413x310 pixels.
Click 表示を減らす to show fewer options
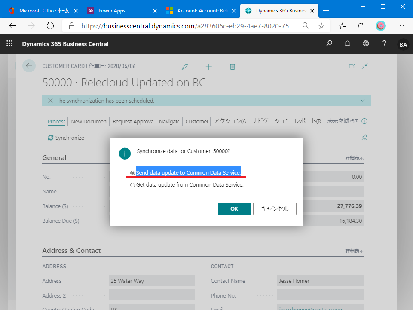[343, 121]
